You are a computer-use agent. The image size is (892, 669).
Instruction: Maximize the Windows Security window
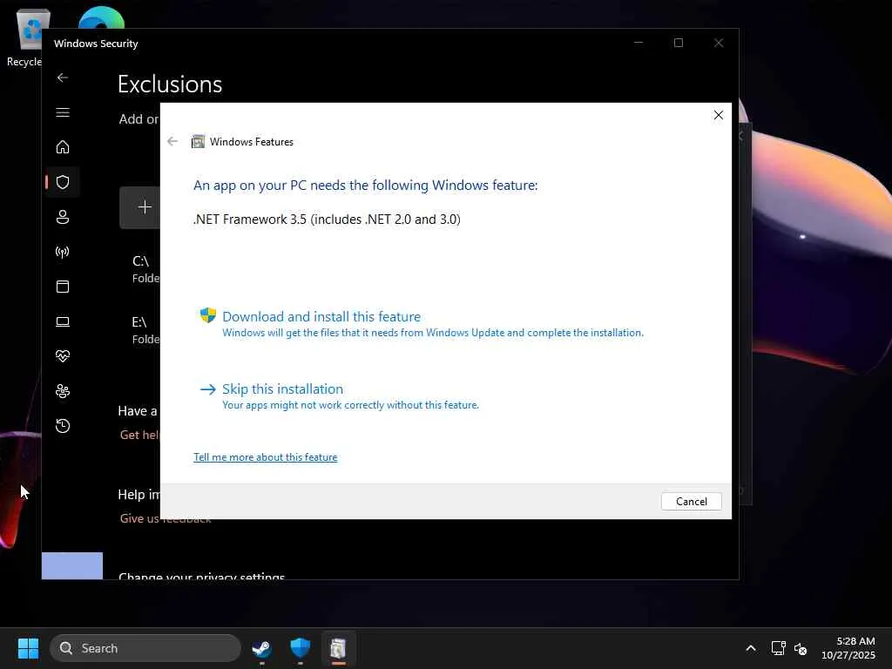pyautogui.click(x=678, y=44)
